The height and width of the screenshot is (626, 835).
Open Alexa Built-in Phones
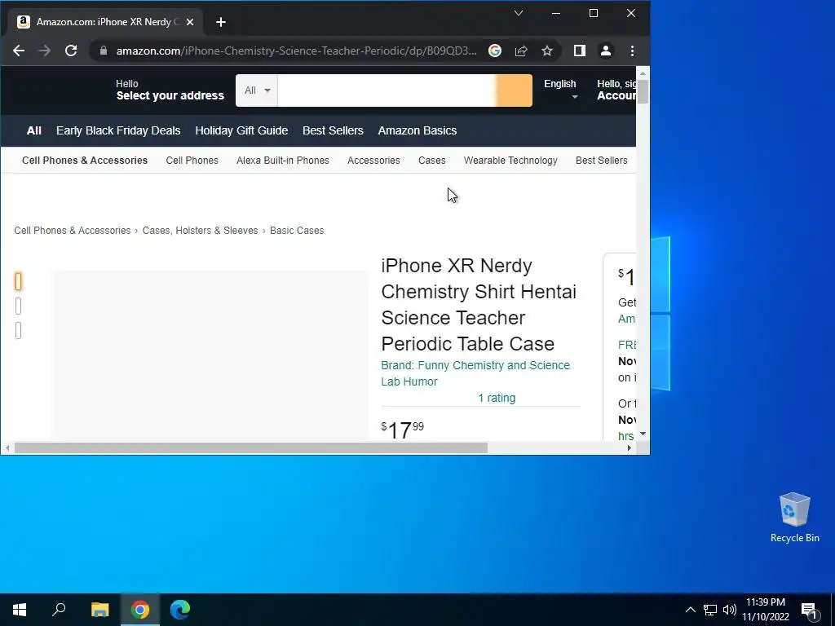click(x=283, y=161)
